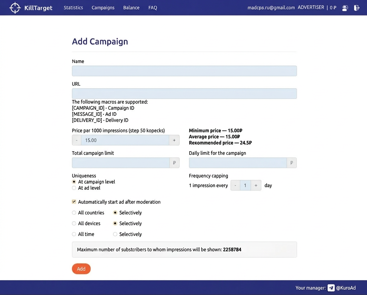Click the KillTarget crosshair logo icon
The image size is (367, 295).
15,8
